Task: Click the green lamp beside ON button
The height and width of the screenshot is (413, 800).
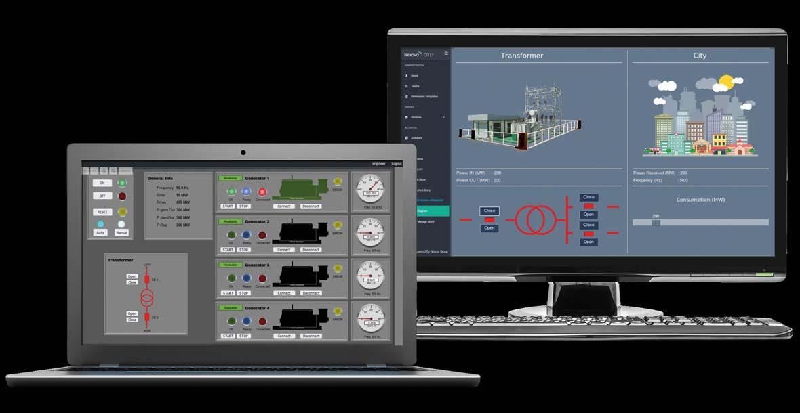Action: (123, 183)
